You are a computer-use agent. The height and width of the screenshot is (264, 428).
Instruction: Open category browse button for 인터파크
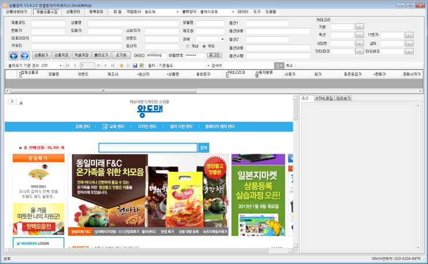click(360, 51)
